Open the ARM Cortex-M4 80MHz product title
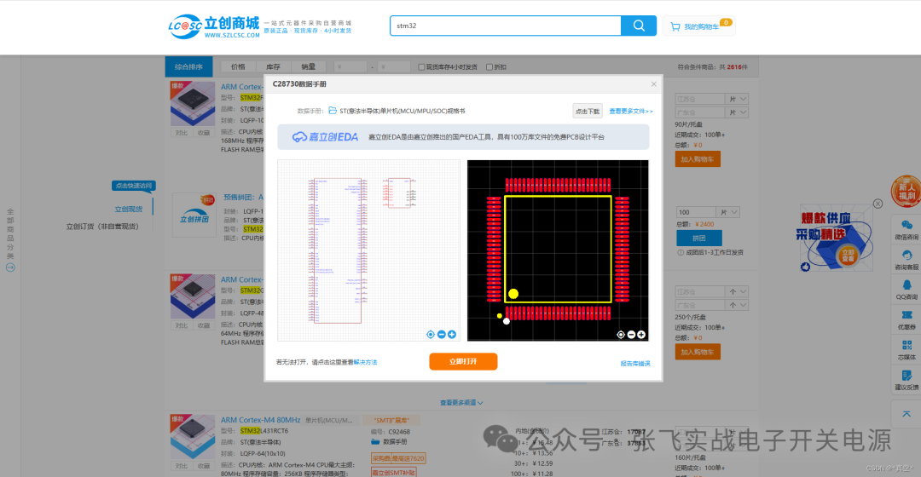921x477 pixels. click(x=261, y=420)
